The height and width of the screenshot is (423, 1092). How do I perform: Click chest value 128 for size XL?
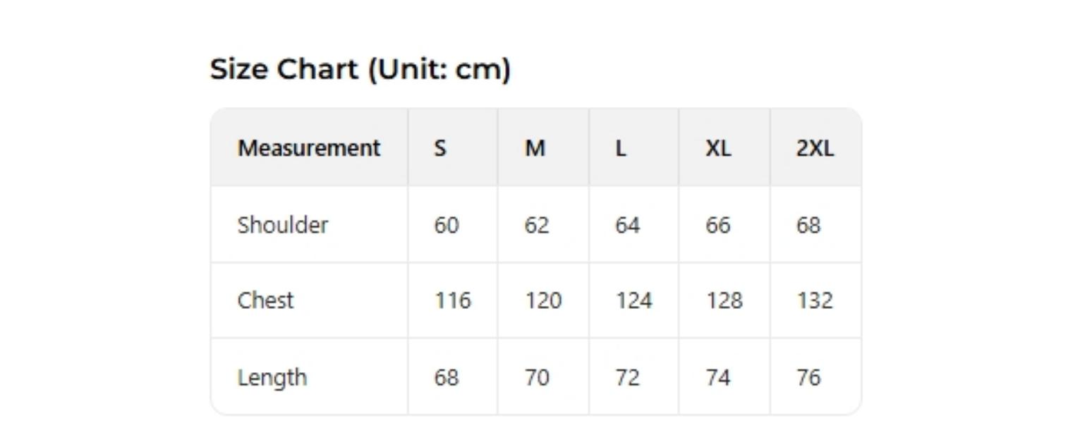[724, 300]
